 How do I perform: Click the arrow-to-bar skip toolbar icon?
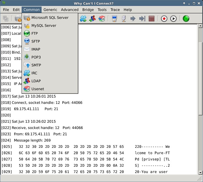142,19
